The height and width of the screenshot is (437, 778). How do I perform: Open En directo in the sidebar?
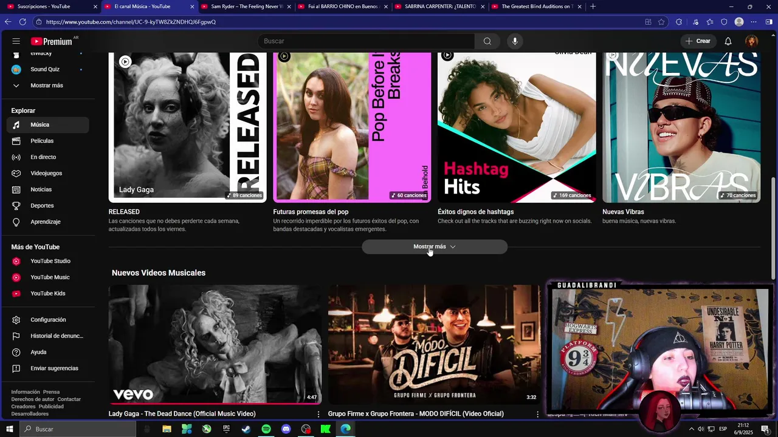(x=47, y=157)
